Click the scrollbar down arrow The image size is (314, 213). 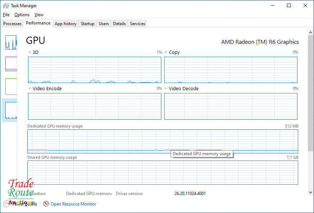(311, 193)
